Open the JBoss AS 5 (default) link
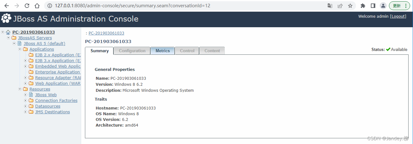413x144 pixels. pos(44,44)
